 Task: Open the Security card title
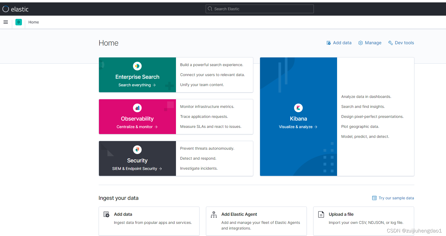137,160
